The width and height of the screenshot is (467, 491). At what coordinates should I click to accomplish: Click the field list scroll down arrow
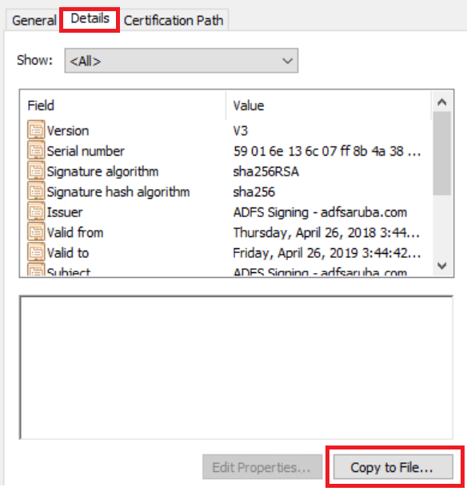pyautogui.click(x=442, y=266)
